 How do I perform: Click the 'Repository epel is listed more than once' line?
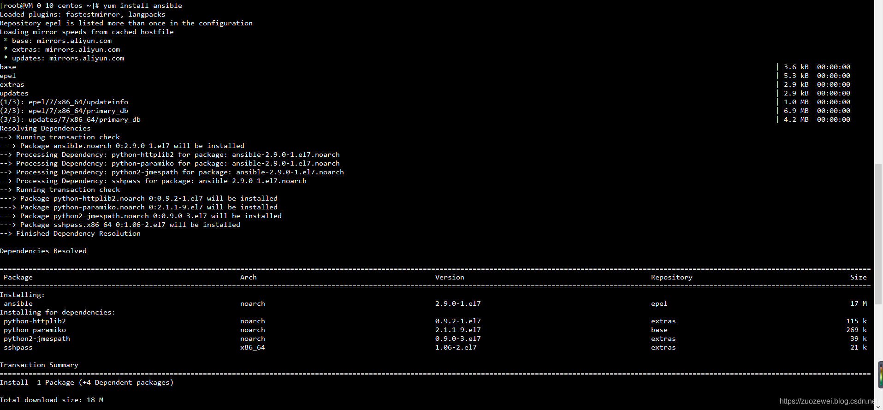[126, 23]
